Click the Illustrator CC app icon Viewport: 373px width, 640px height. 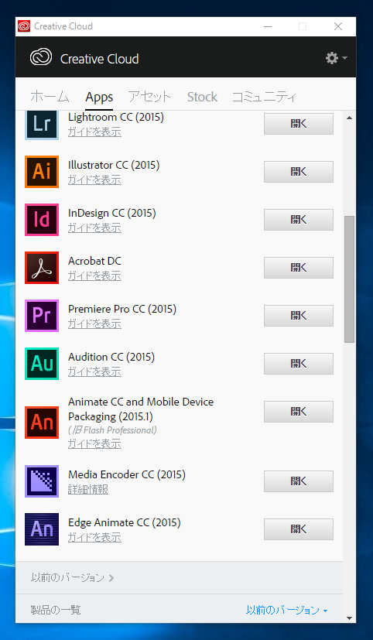42,172
